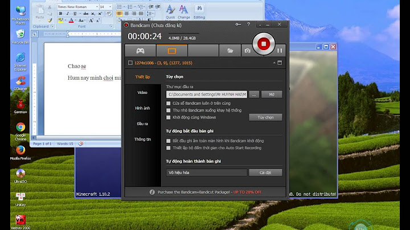Stop the Bandicam recording
Screen dimensions: 410x230
(264, 44)
